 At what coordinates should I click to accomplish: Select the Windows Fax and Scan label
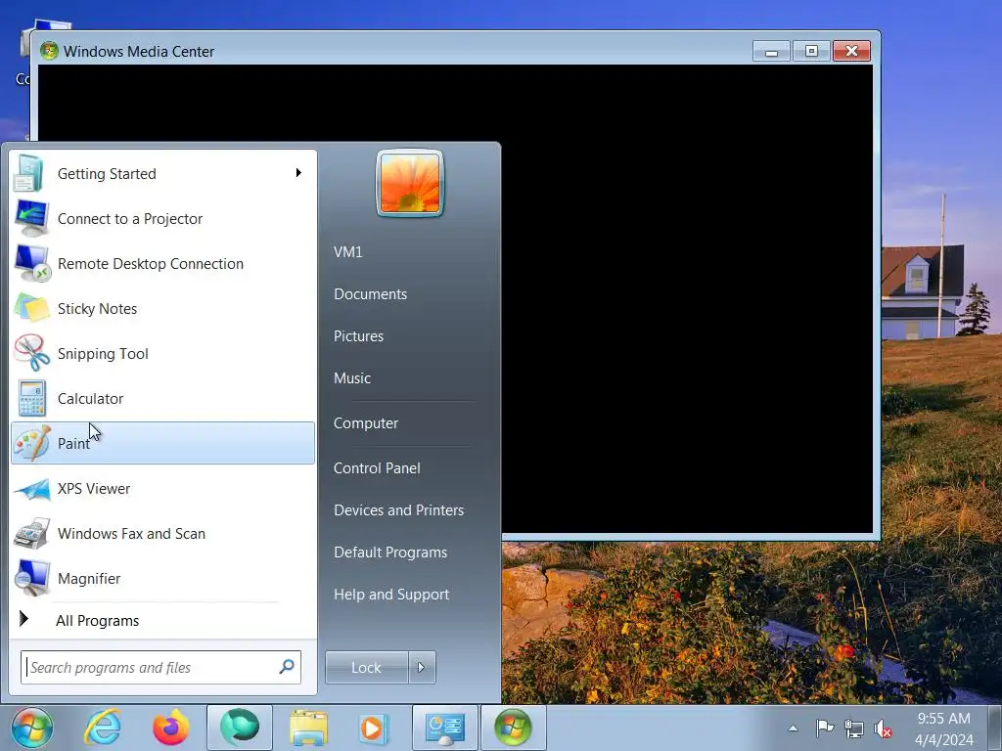point(132,533)
